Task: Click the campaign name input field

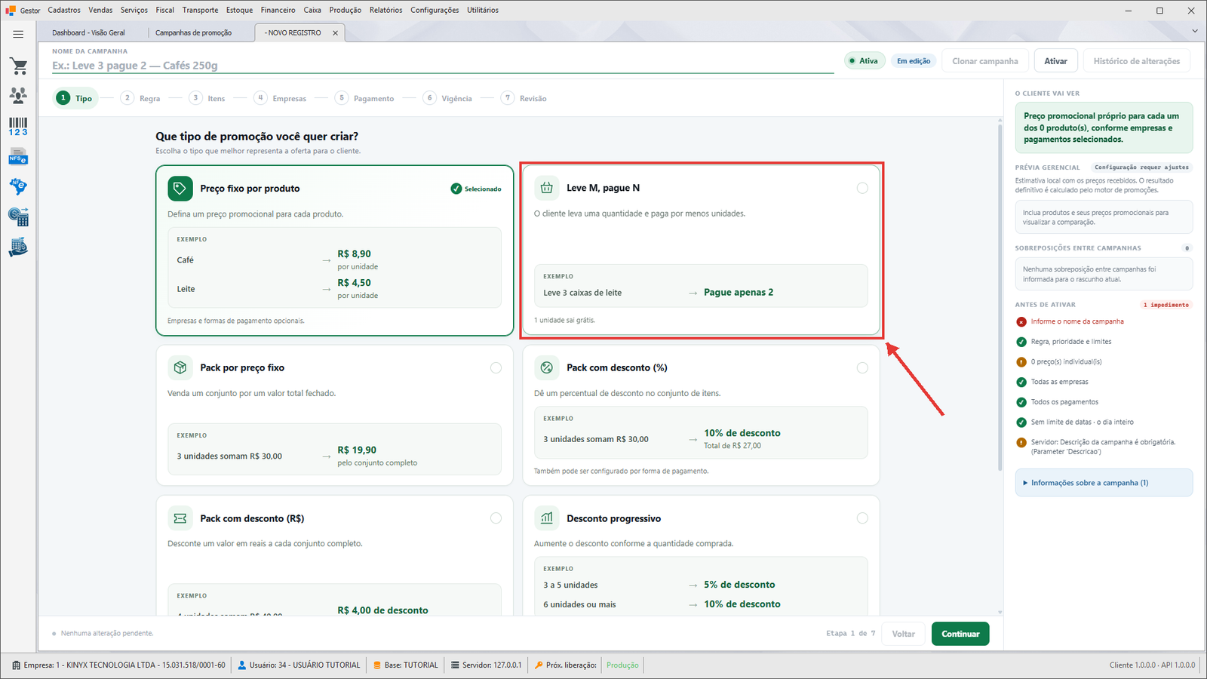Action: [x=443, y=66]
